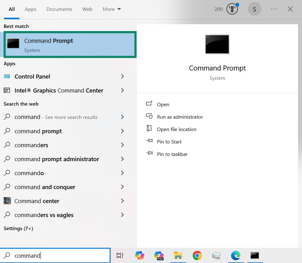The height and width of the screenshot is (263, 302).
Task: Expand the commanders search suggestion
Action: [x=122, y=145]
